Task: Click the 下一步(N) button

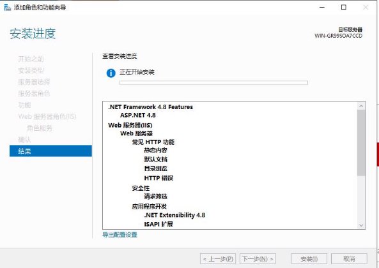Action: 258,259
